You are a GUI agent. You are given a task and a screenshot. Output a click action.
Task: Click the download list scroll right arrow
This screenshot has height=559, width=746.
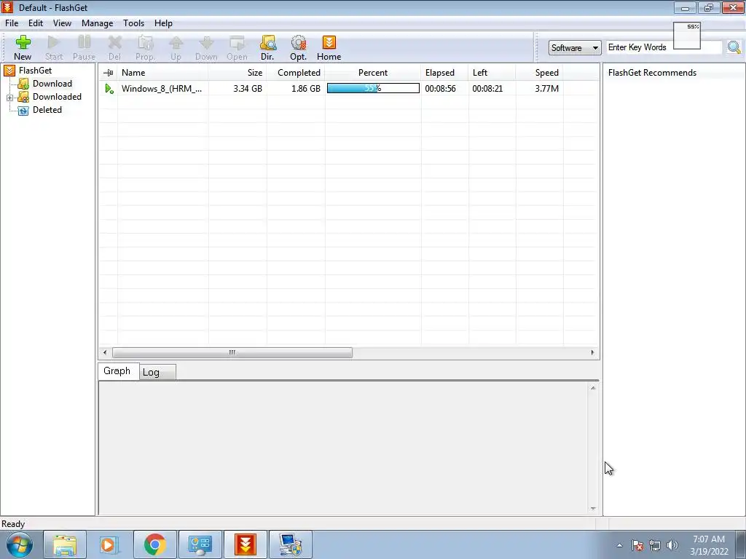tap(592, 352)
